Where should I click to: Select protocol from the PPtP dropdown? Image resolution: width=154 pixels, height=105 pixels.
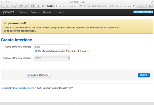pyautogui.click(x=52, y=58)
